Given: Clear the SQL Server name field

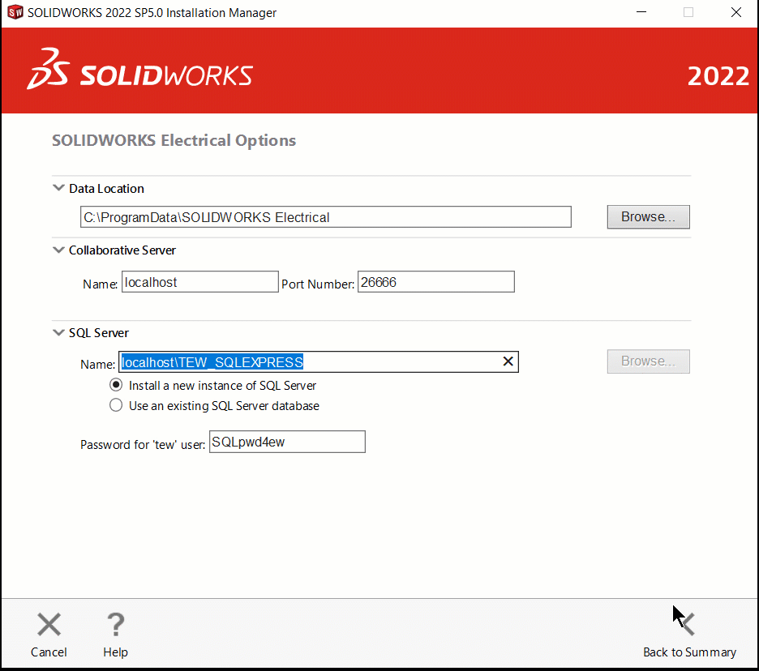Looking at the screenshot, I should [508, 361].
